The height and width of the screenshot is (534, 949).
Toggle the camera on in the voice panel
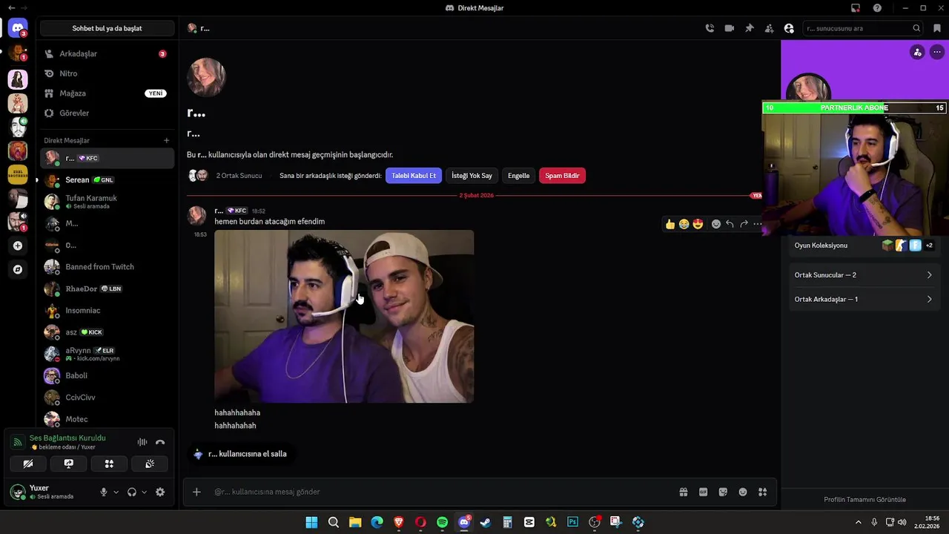pos(28,464)
